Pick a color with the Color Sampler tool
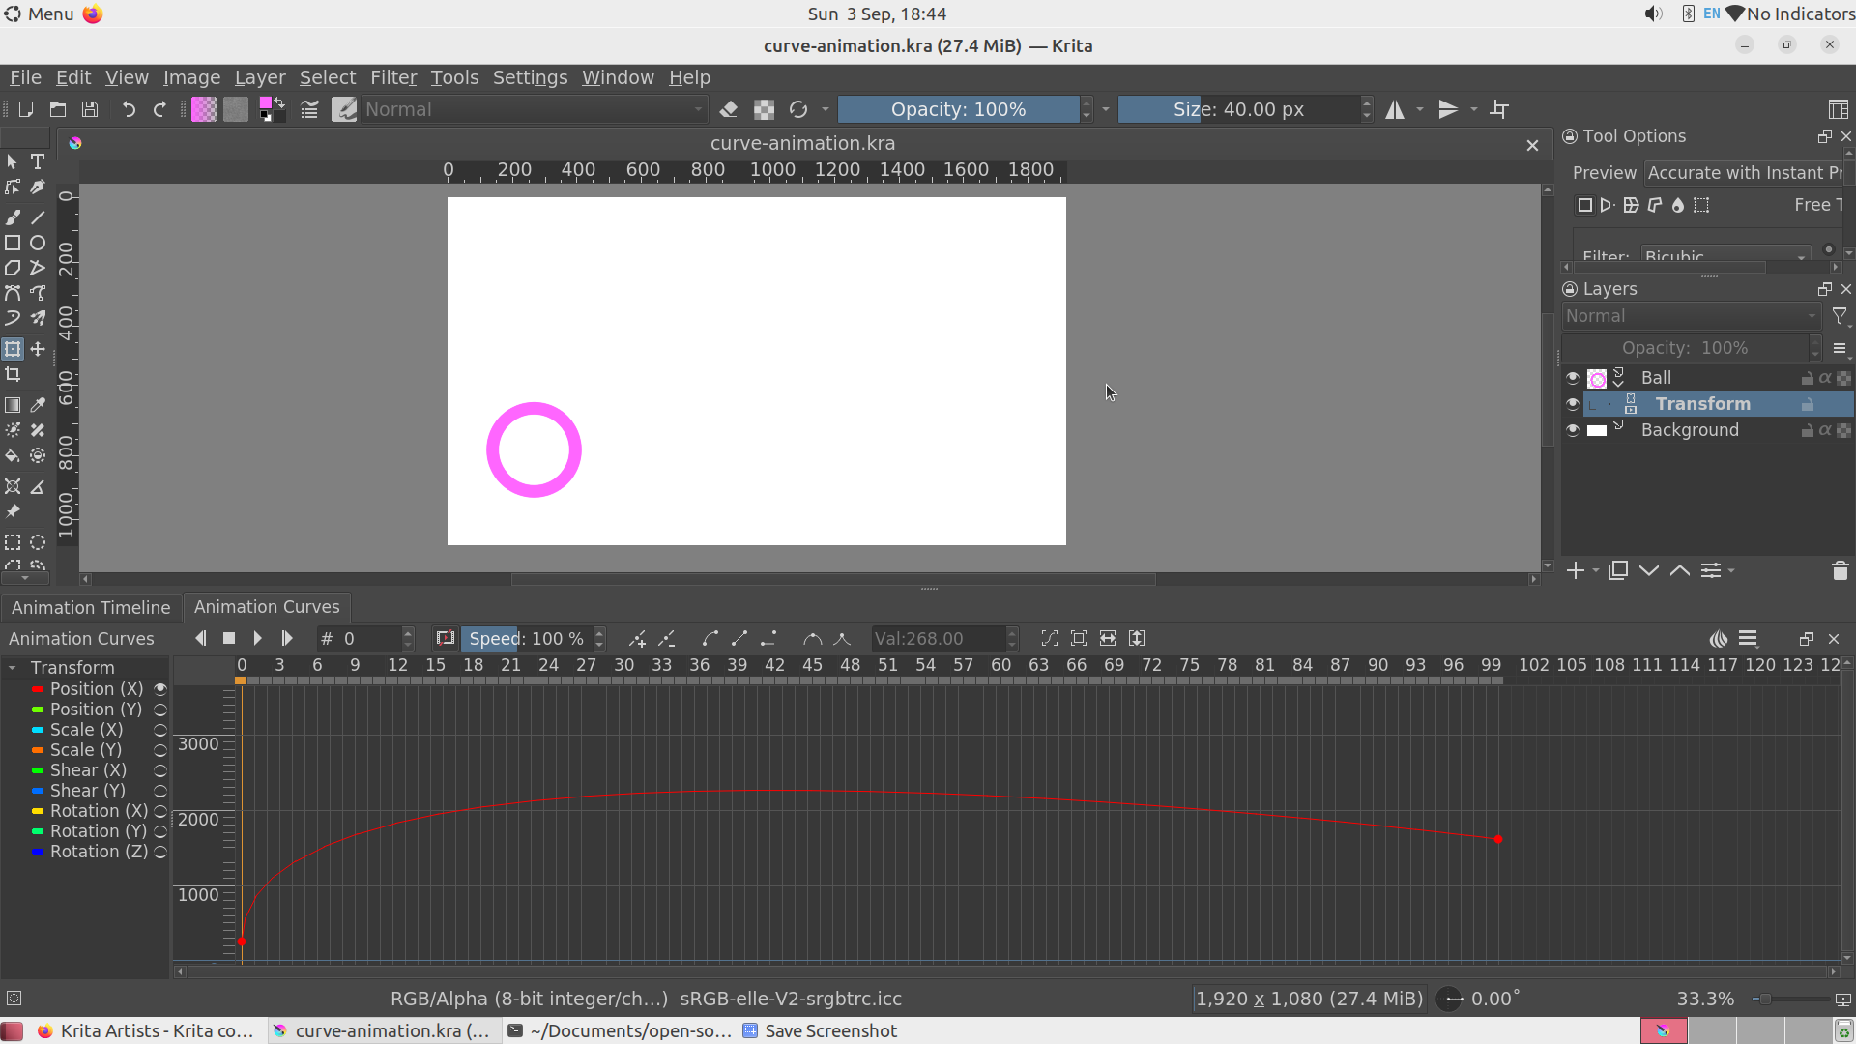 tap(38, 405)
